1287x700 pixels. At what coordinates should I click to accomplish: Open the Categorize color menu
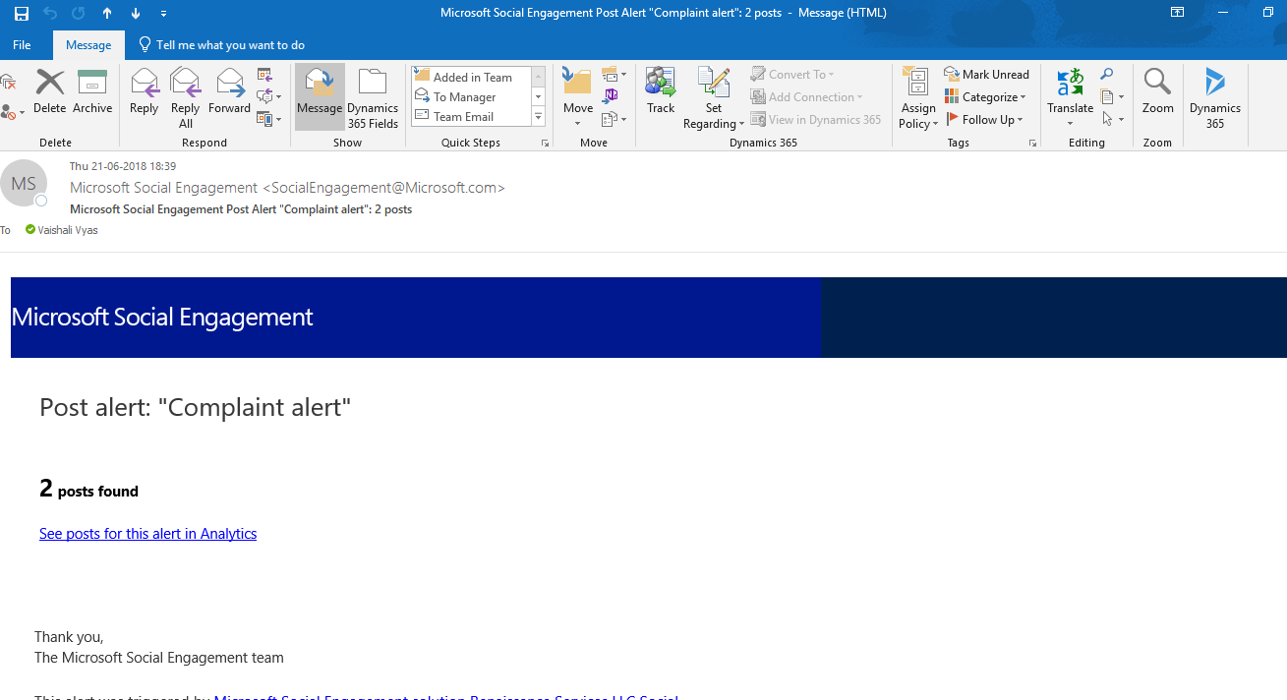click(985, 96)
